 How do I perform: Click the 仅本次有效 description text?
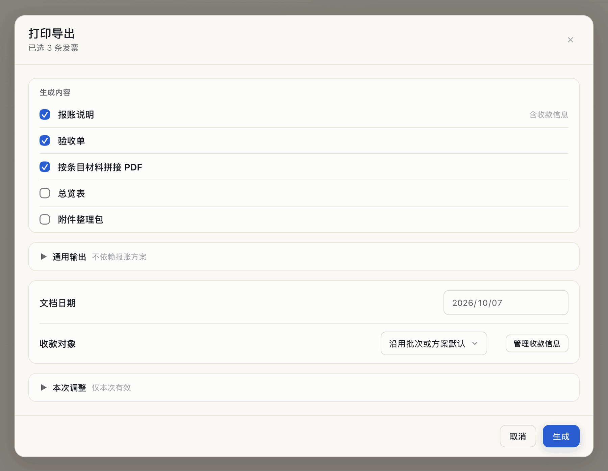[x=111, y=388]
